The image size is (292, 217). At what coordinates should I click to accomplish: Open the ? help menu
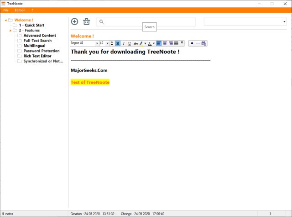coord(32,10)
